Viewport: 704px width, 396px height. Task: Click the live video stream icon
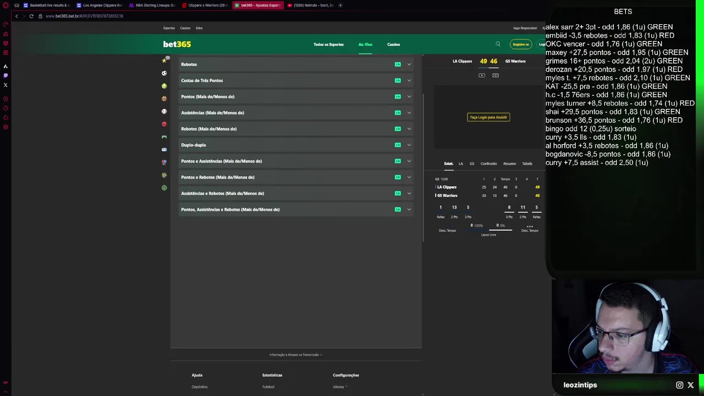[x=482, y=75]
